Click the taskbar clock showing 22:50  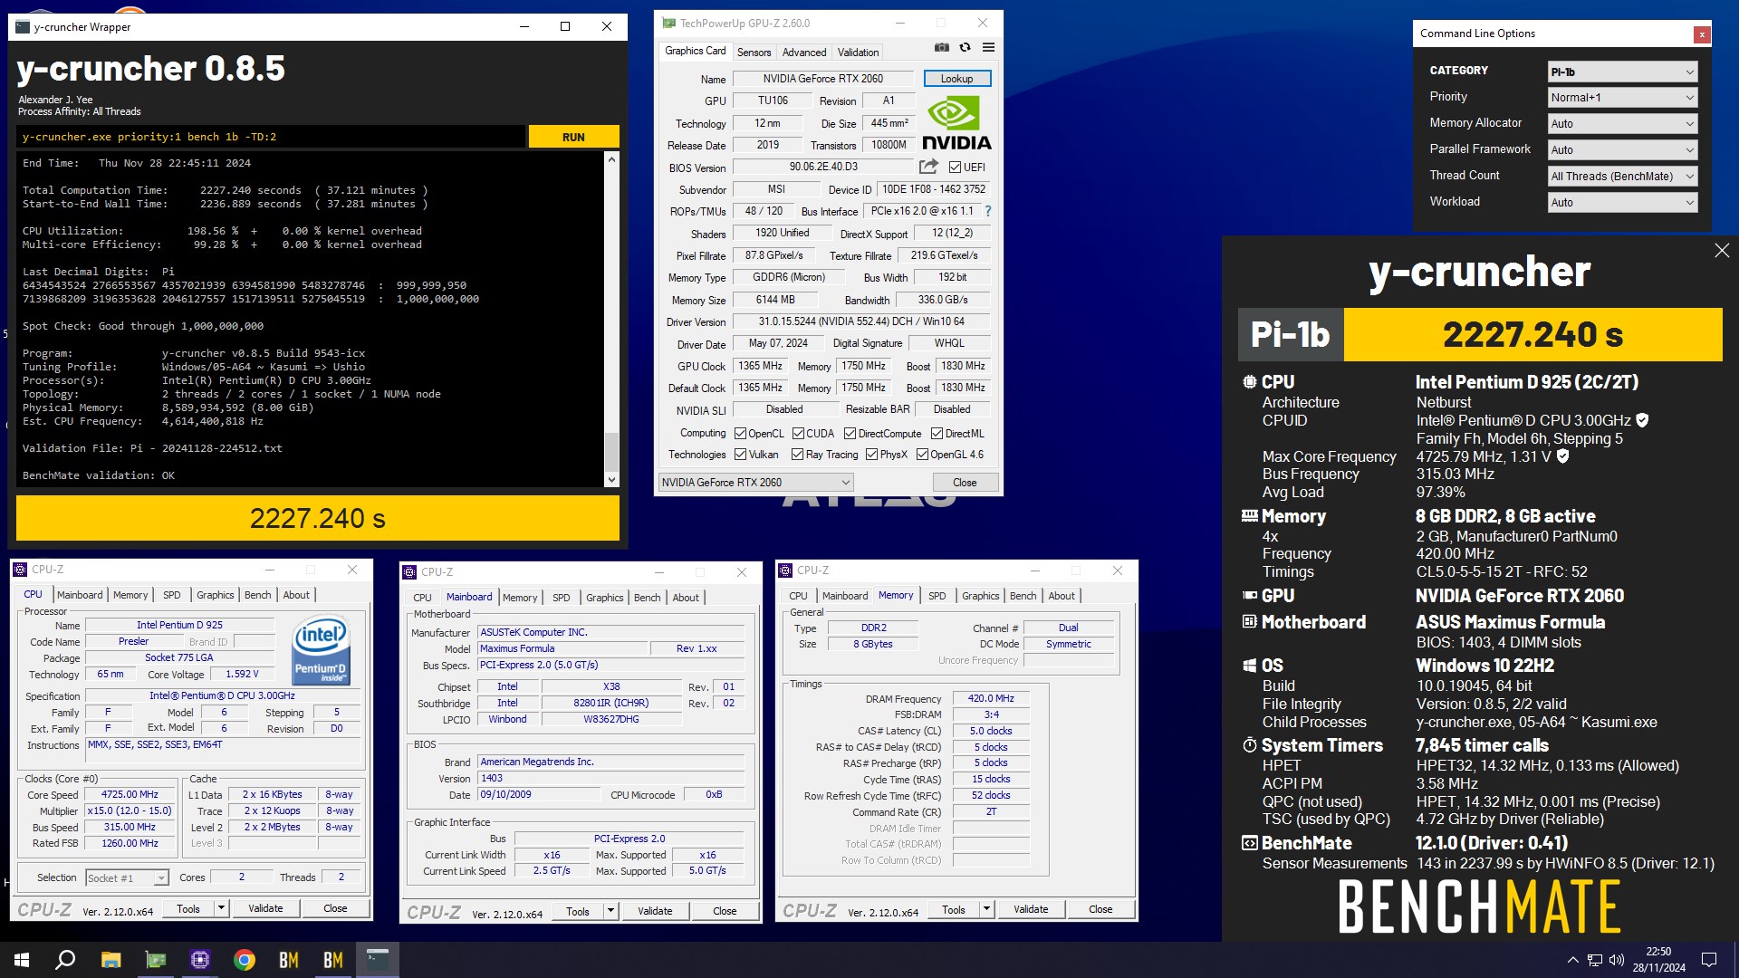(1658, 960)
